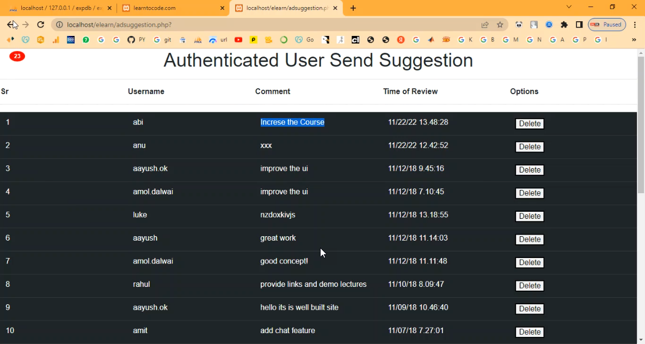This screenshot has height=344, width=645.
Task: Click the panda extension icon
Action: tap(519, 24)
